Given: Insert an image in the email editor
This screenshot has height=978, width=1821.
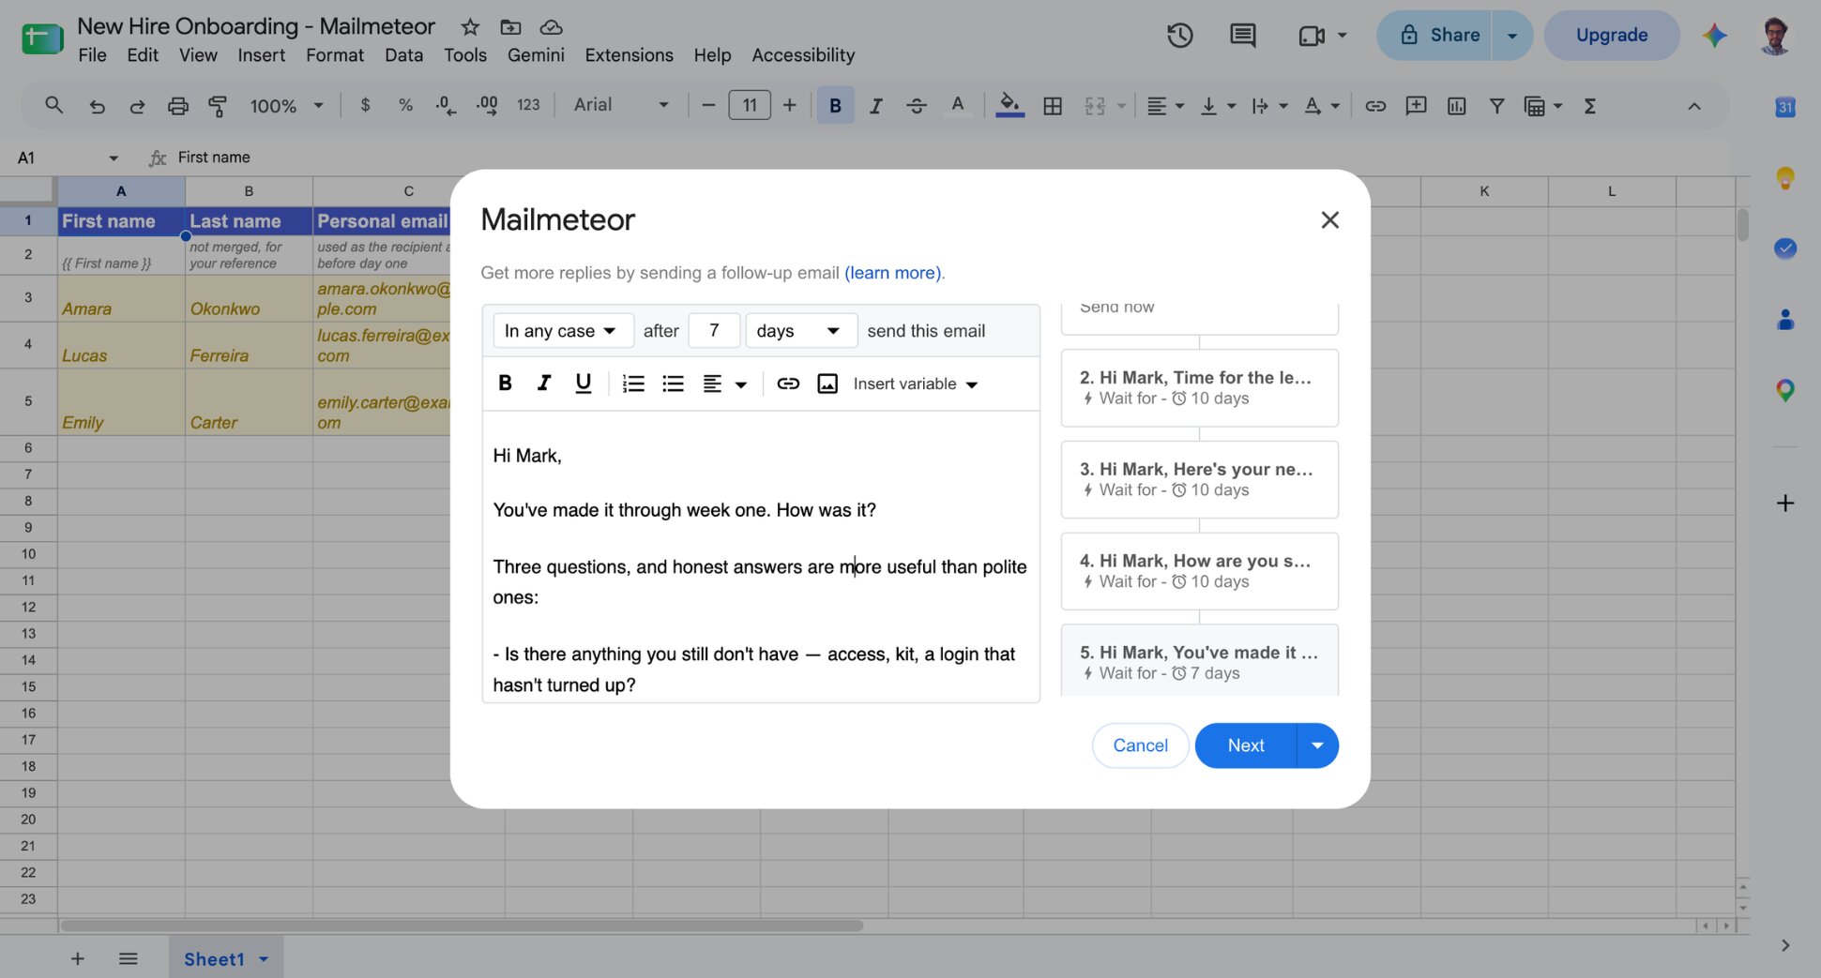Looking at the screenshot, I should [x=827, y=384].
